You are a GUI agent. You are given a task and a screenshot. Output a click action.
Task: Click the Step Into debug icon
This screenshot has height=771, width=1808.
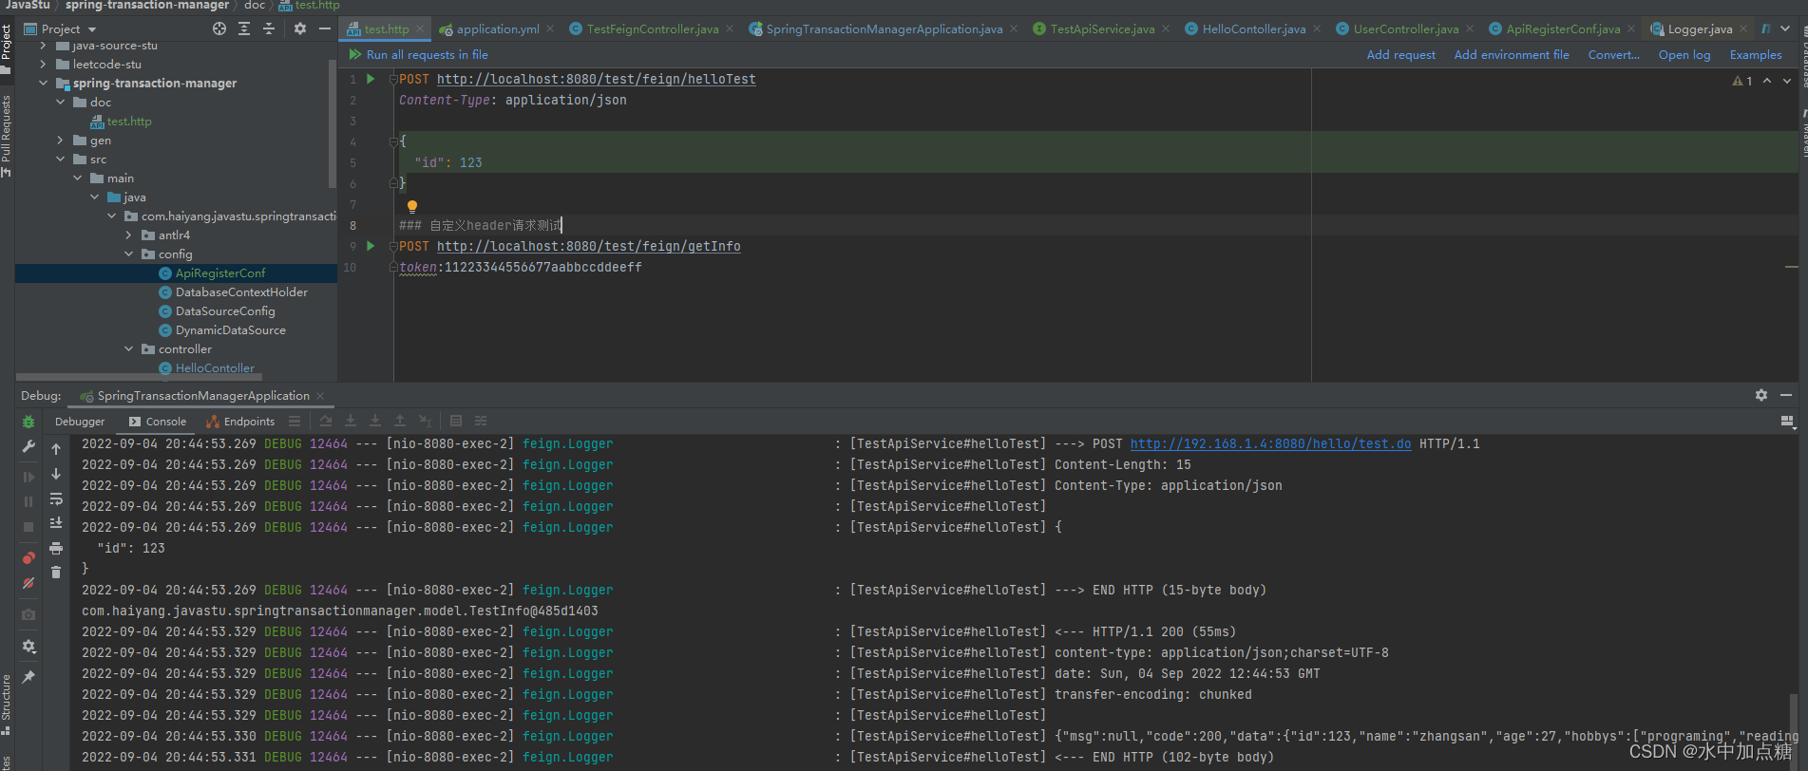pyautogui.click(x=351, y=421)
